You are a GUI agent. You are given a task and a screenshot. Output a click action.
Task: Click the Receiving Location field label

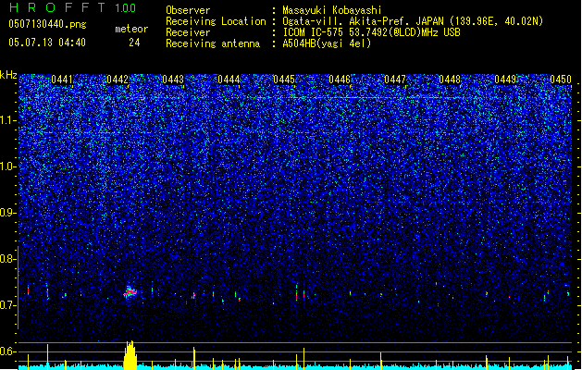(x=216, y=21)
